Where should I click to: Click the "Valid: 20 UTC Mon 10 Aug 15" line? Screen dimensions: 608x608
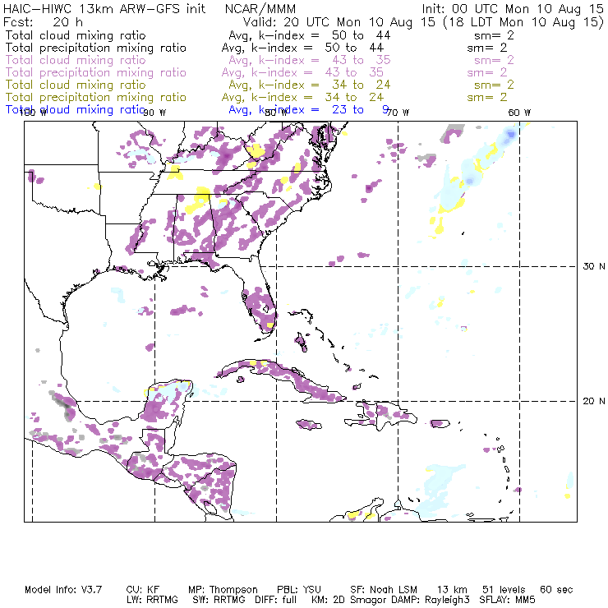339,22
